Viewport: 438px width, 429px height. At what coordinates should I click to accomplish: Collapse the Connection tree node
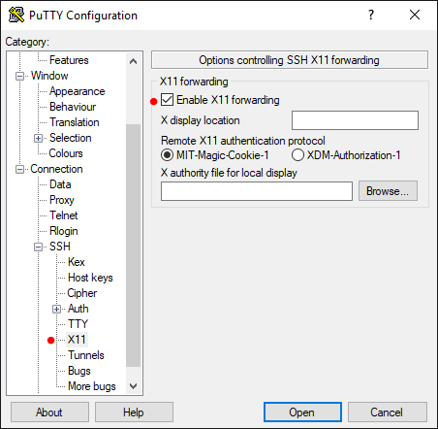click(x=19, y=170)
